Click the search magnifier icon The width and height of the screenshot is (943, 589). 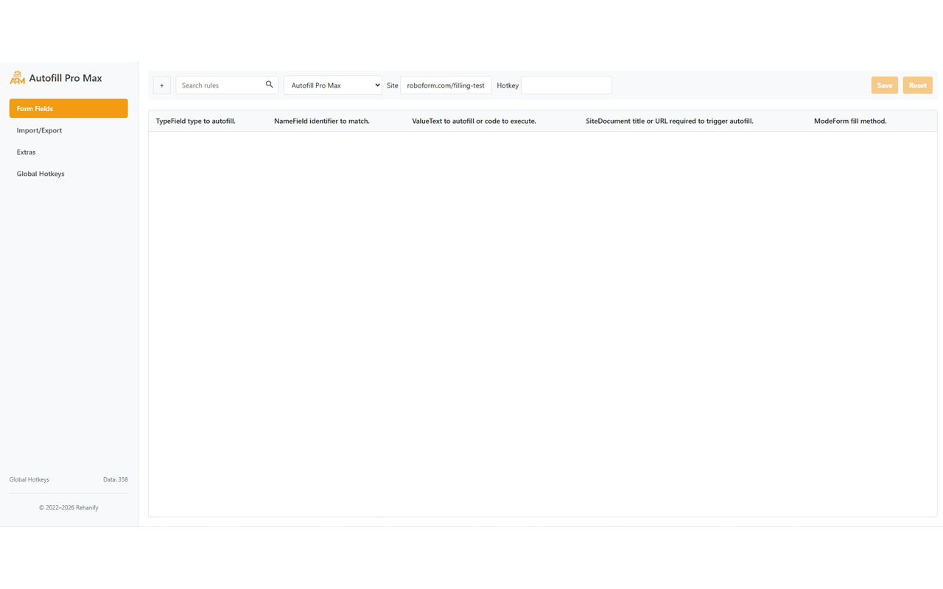point(269,85)
